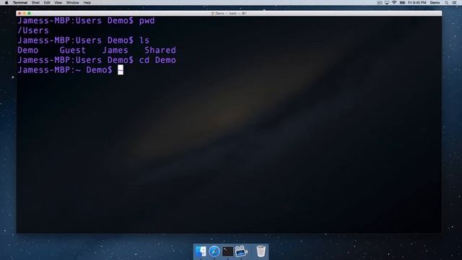Viewport: 462px width, 260px height.
Task: Click the Terminal window title bar text
Action: pyautogui.click(x=229, y=13)
